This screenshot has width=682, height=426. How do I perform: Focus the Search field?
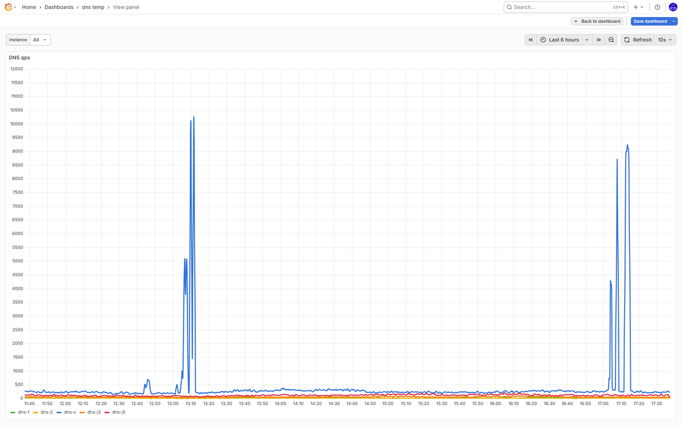point(565,7)
